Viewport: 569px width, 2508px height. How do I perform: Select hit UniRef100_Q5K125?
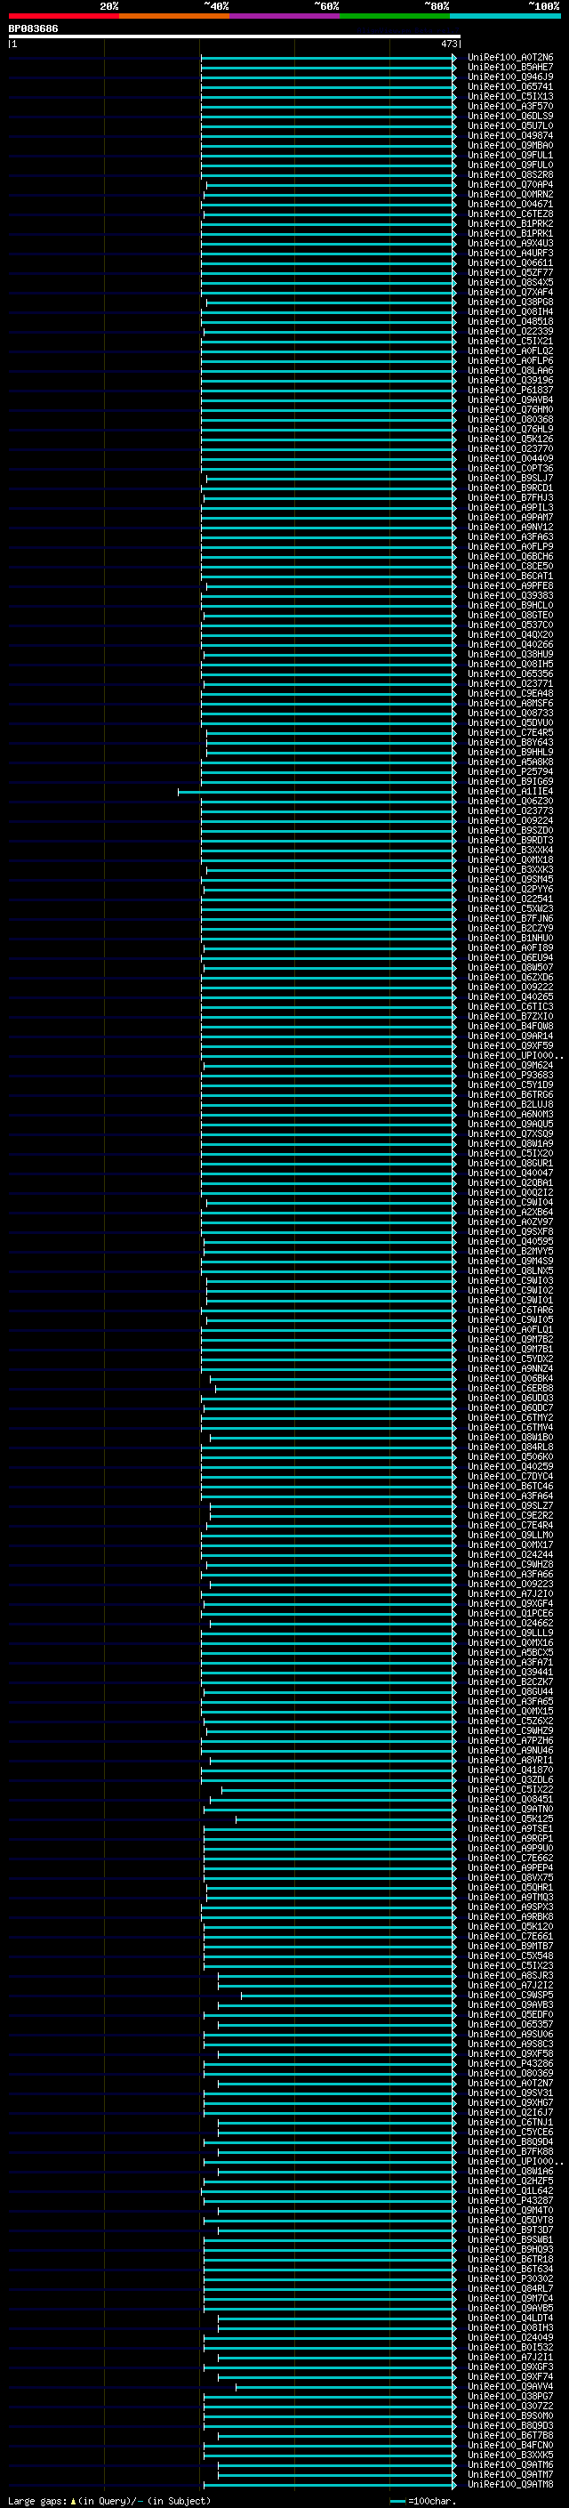(509, 1819)
